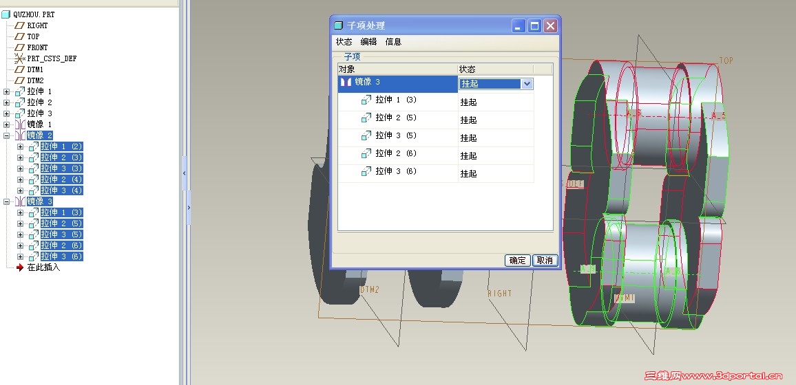Click extrude icon of 拉伸 3 feature
The width and height of the screenshot is (796, 385).
(x=20, y=113)
